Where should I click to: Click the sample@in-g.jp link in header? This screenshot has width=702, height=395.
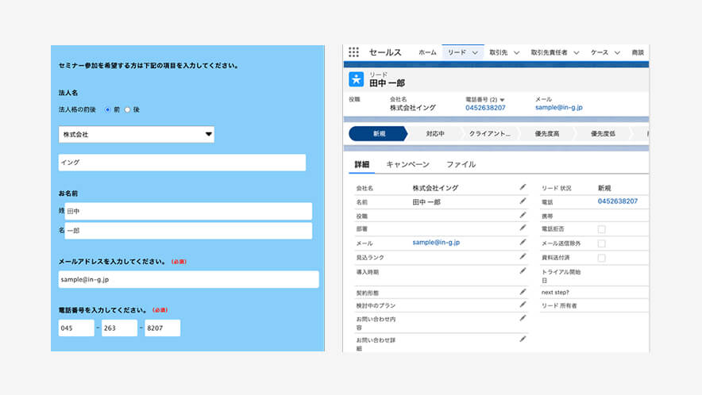pyautogui.click(x=558, y=107)
